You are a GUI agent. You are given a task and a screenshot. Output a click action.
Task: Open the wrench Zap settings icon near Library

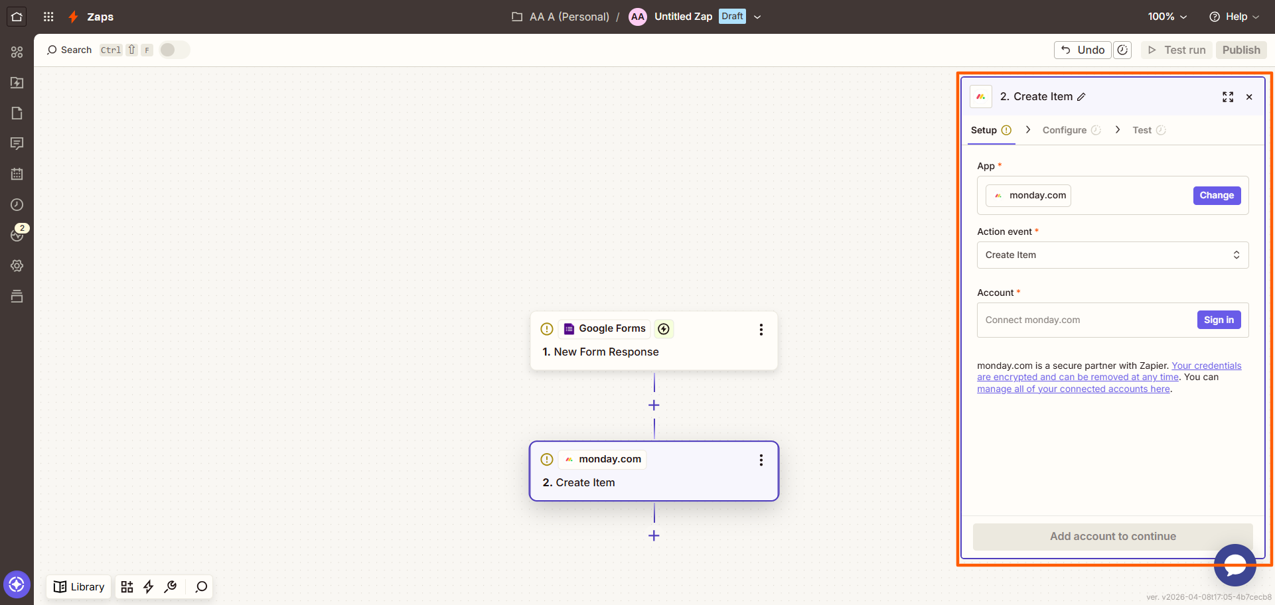[x=171, y=586]
